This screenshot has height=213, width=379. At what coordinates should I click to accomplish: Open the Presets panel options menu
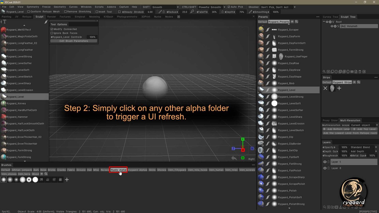pos(318,17)
